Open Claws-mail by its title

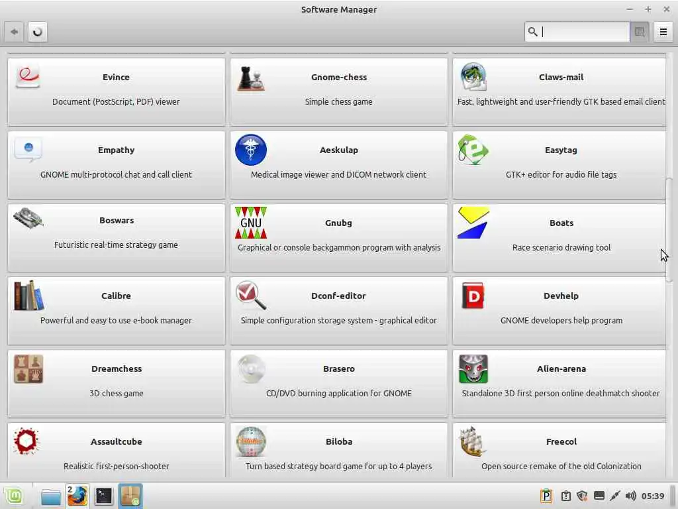(x=561, y=77)
